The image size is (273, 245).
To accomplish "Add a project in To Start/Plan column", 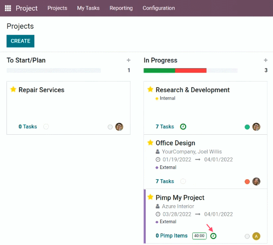I will coord(129,60).
